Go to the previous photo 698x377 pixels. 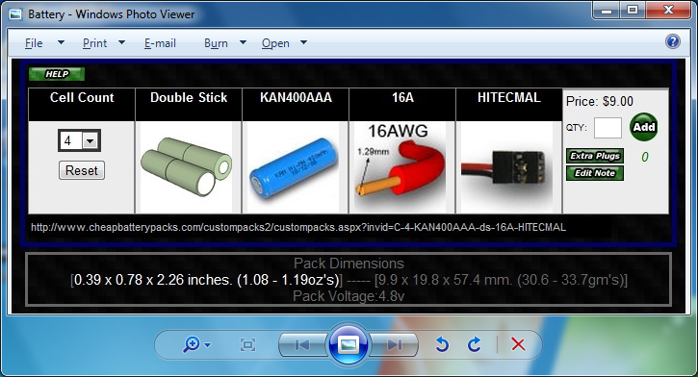(x=302, y=344)
